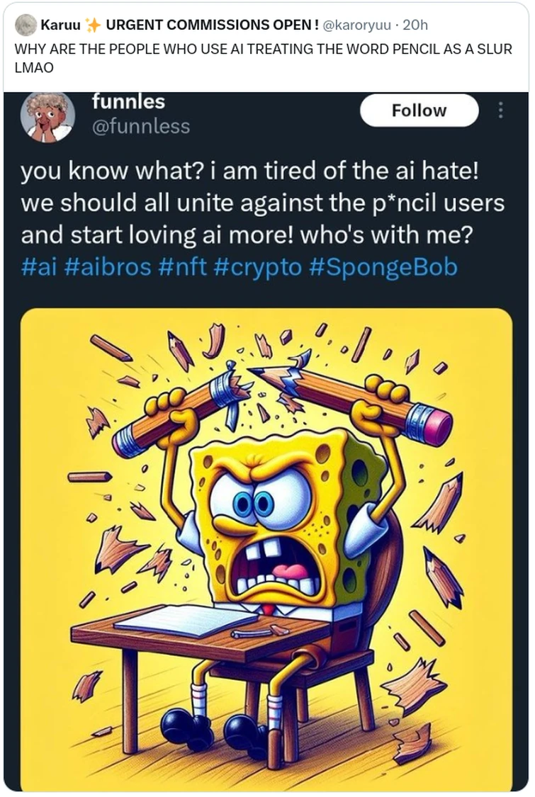
Task: Open the three-dot more options menu
Action: click(500, 111)
